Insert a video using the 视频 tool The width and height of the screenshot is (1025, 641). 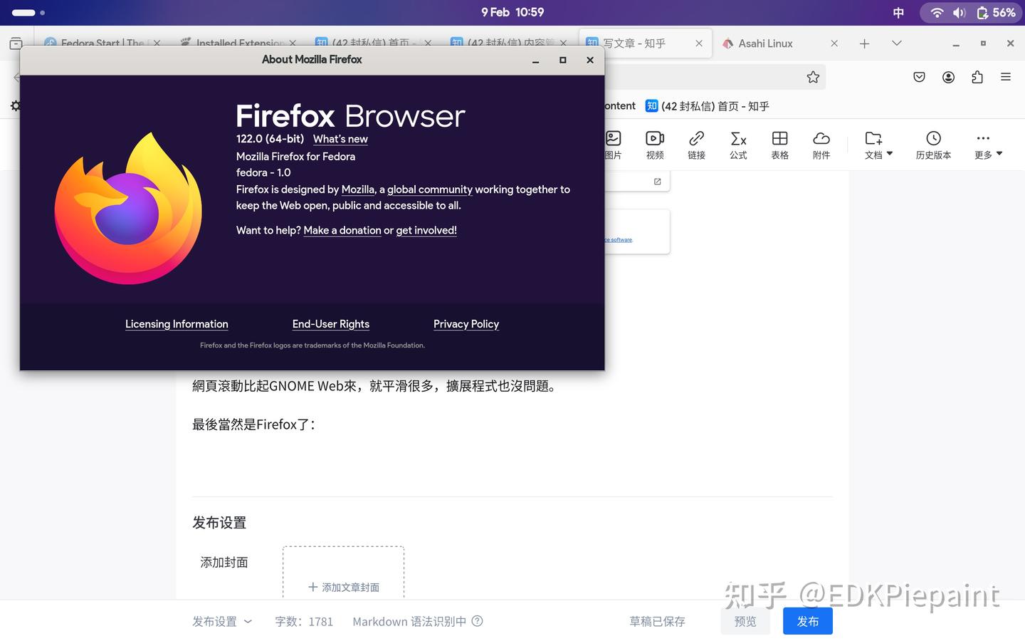(x=655, y=145)
